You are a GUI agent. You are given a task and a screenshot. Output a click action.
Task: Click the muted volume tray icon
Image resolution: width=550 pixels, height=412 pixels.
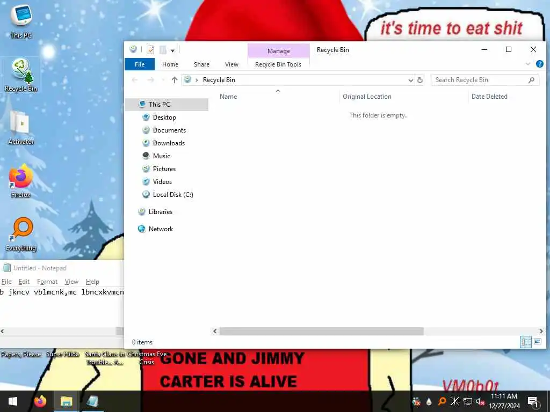point(480,402)
